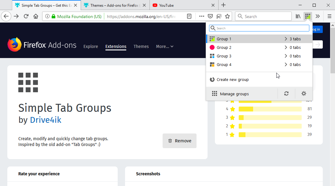Bookmark this page with star icon
335x186 pixels.
point(227,16)
